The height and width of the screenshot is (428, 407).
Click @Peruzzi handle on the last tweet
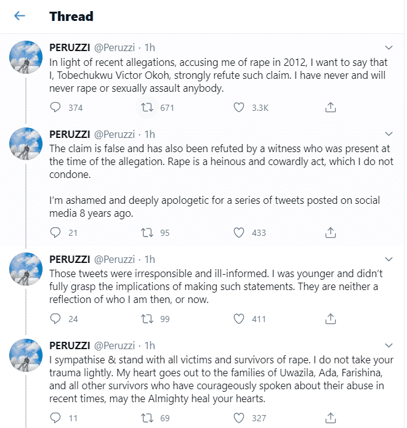pyautogui.click(x=113, y=345)
